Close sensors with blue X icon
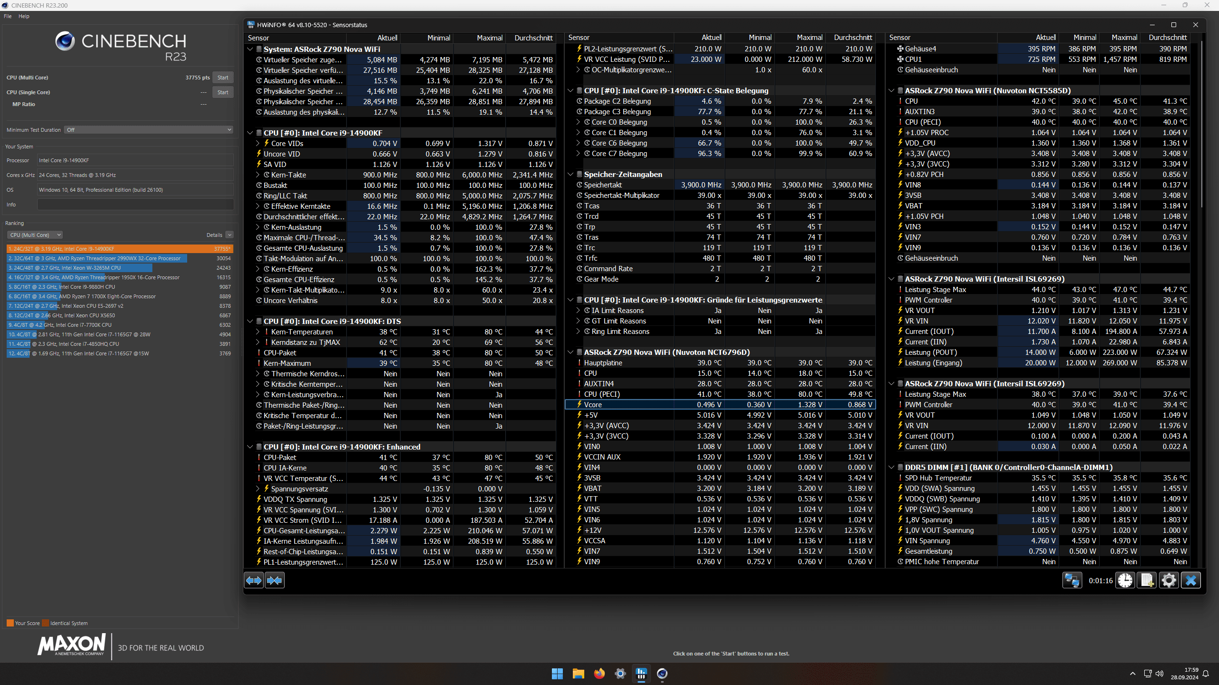The image size is (1219, 685). [x=1191, y=580]
